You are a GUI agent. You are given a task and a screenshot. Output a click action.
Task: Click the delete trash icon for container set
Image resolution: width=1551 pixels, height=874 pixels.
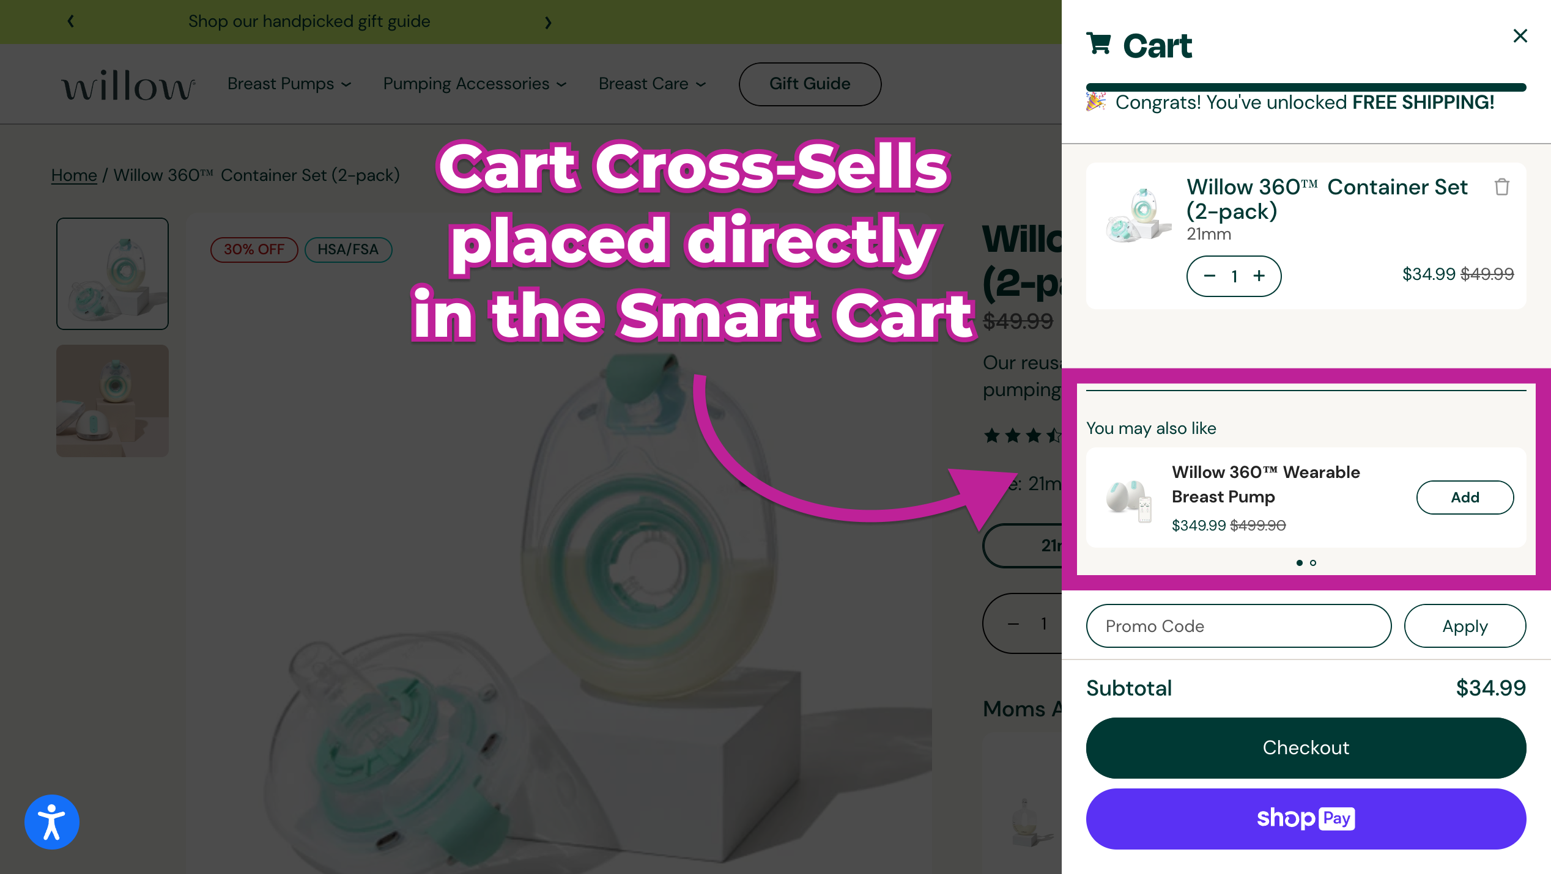(x=1502, y=188)
